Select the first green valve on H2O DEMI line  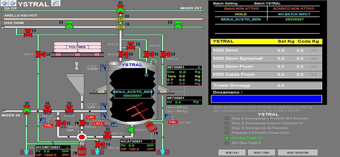pos(69,25)
